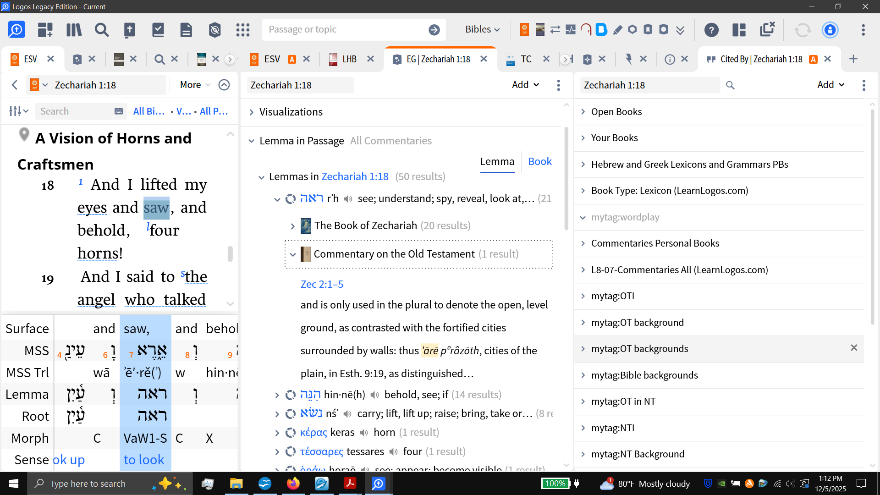Open the Zec 2:1–5 link
This screenshot has height=495, width=880.
[x=322, y=284]
